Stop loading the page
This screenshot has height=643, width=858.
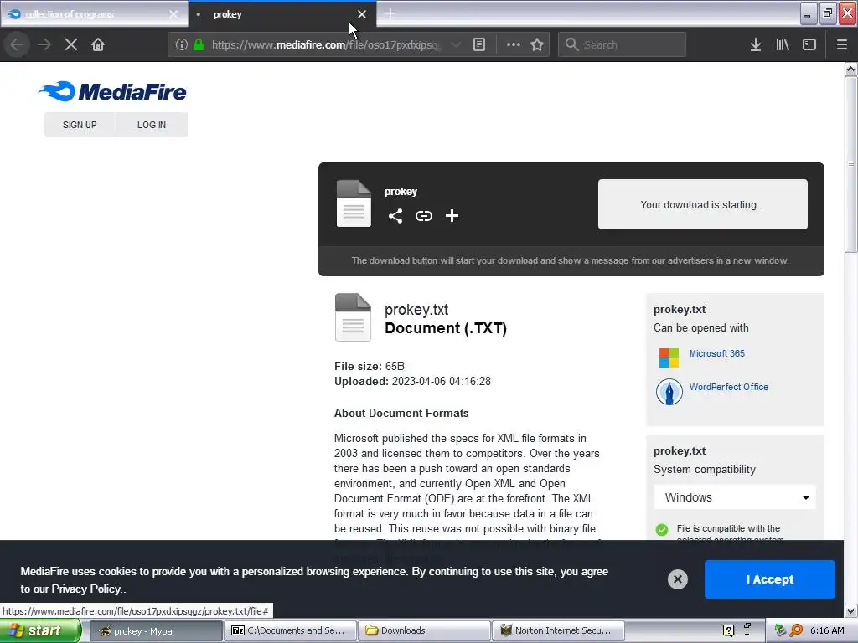coord(71,45)
